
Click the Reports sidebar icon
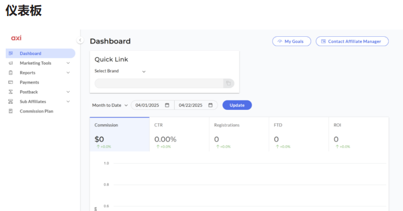tap(10, 73)
